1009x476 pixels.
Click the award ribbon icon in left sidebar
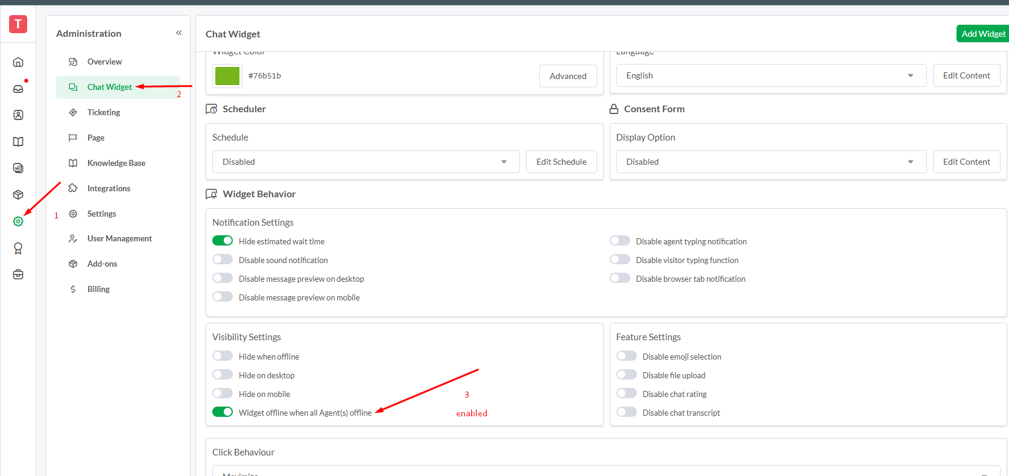tap(18, 248)
